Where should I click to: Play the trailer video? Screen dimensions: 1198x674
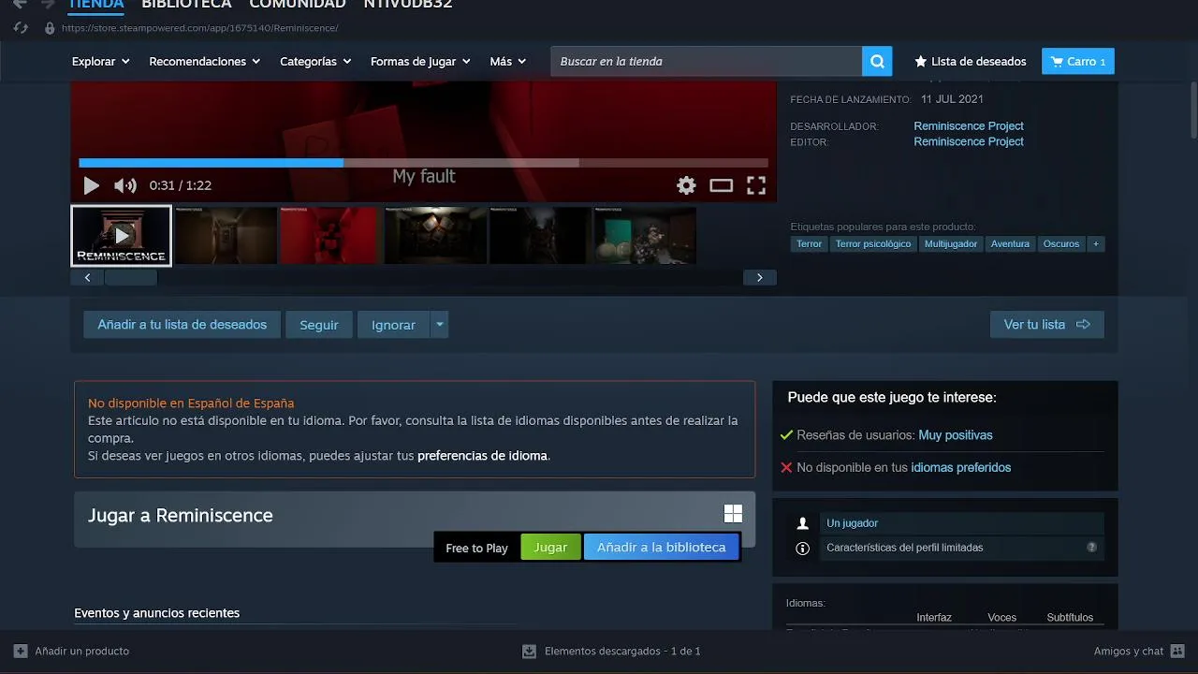[x=91, y=185]
